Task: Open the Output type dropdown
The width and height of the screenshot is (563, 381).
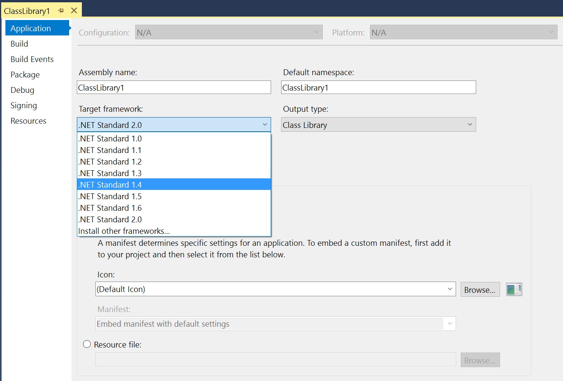Action: click(x=378, y=125)
